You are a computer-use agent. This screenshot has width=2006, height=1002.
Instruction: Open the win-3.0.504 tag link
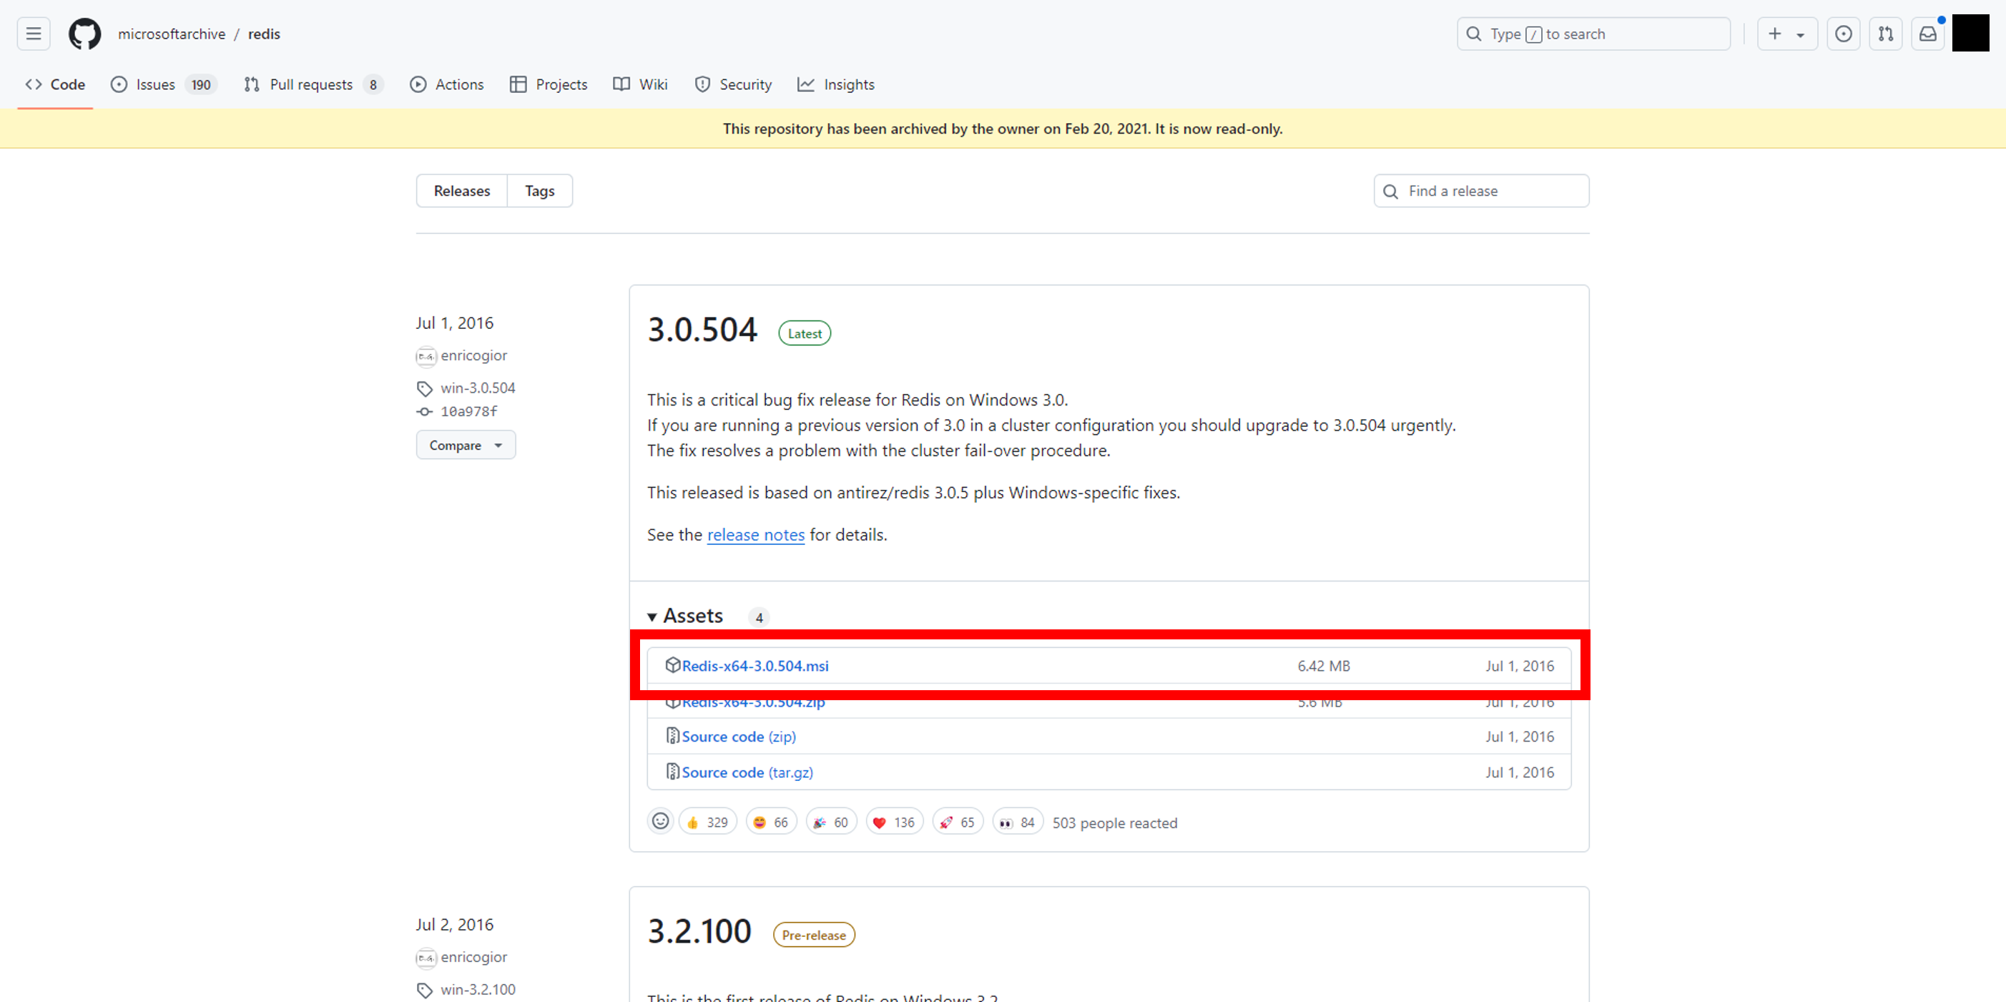pos(478,388)
